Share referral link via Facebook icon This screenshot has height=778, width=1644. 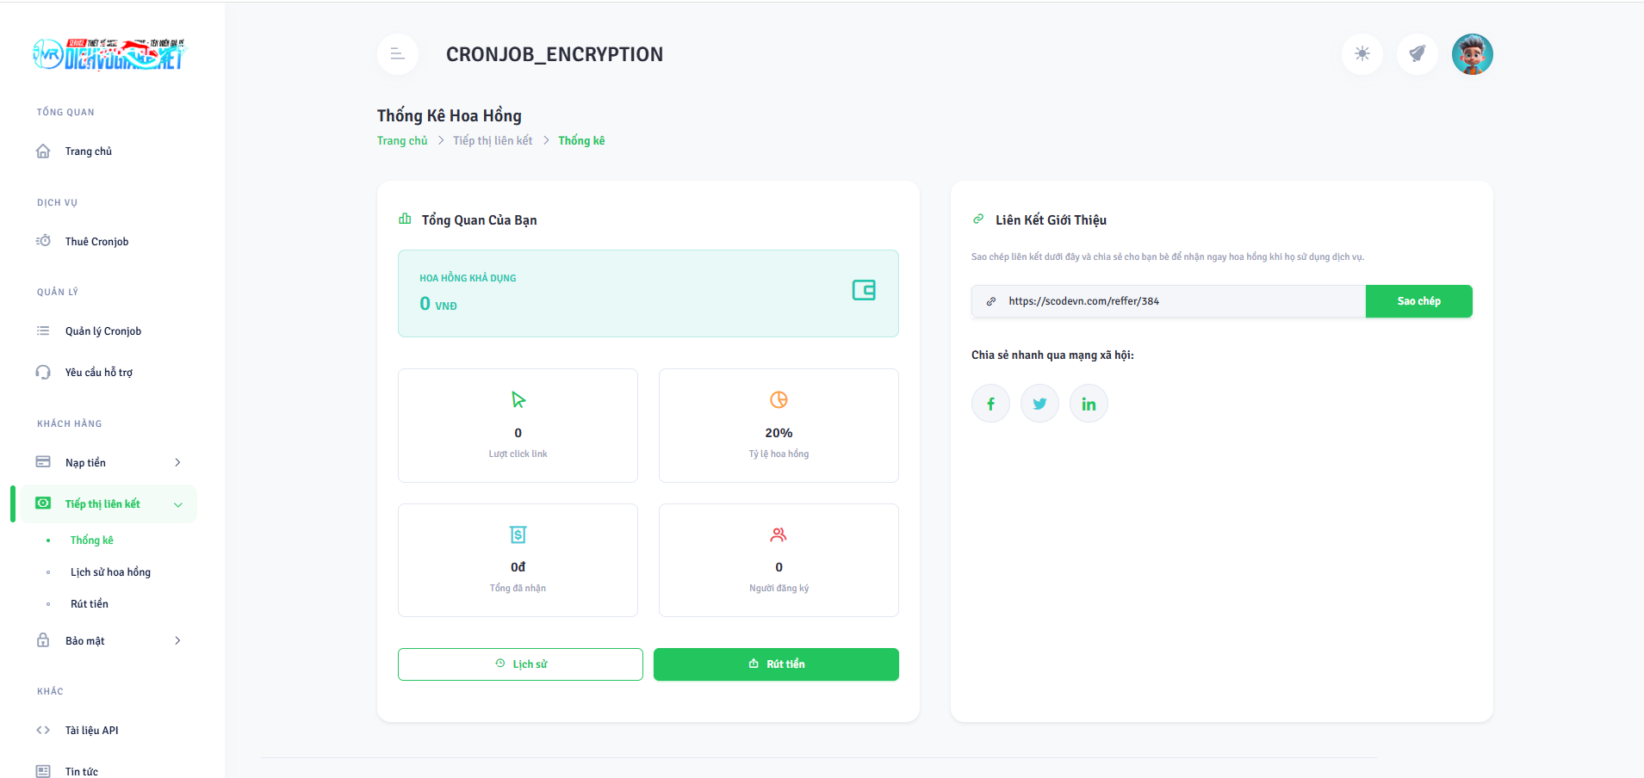pyautogui.click(x=990, y=404)
